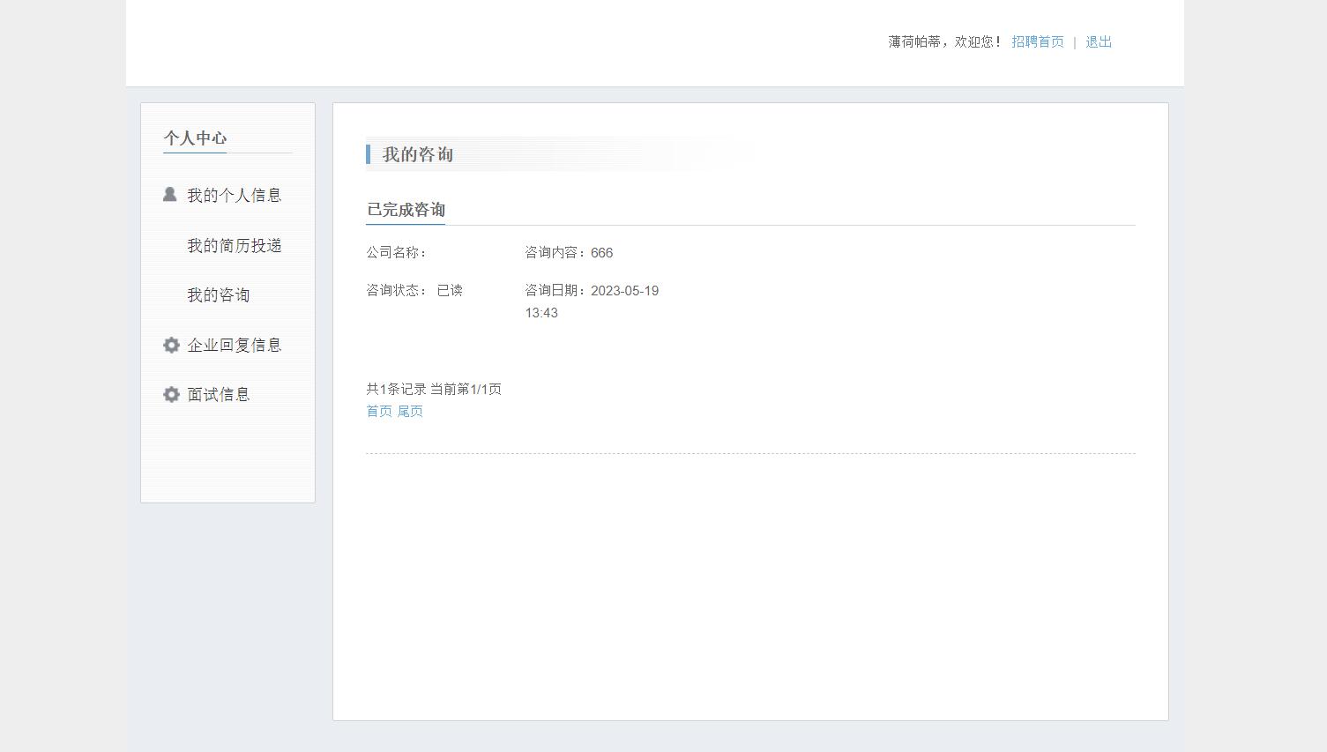Jump to 尾页 pagination link
Image resolution: width=1327 pixels, height=752 pixels.
tap(410, 411)
